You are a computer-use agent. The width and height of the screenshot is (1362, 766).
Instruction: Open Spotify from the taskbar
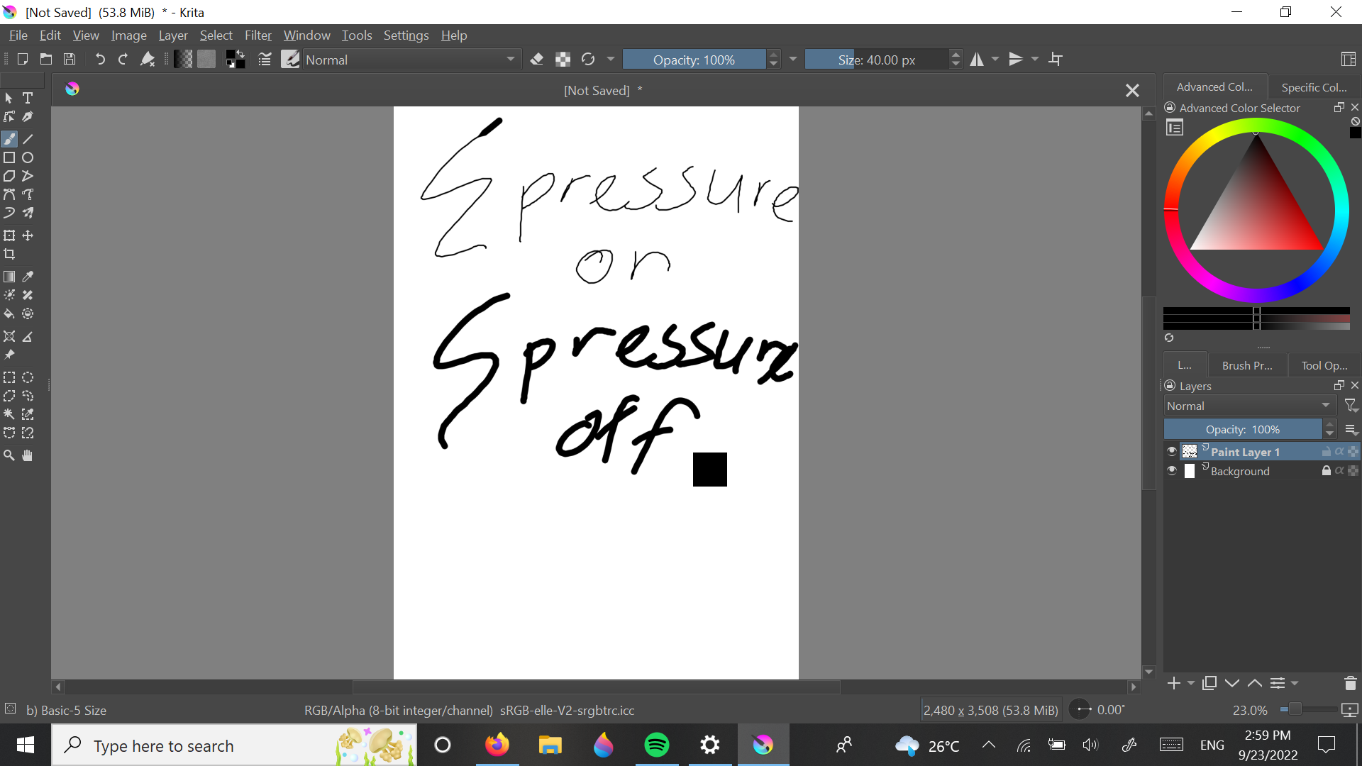tap(657, 745)
